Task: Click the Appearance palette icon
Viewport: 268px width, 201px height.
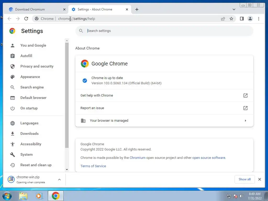Action: pyautogui.click(x=13, y=77)
